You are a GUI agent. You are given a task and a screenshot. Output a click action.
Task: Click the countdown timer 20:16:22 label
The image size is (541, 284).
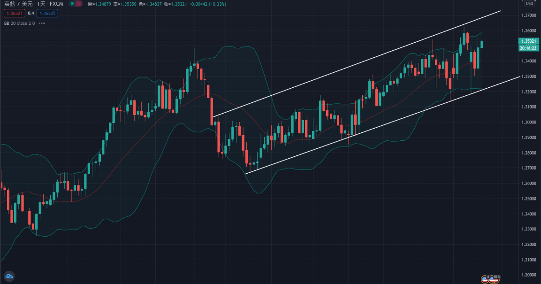point(528,48)
